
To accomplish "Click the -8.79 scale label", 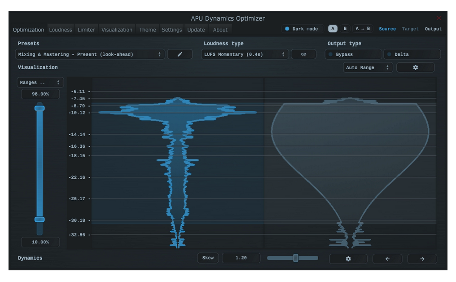I will (x=78, y=106).
